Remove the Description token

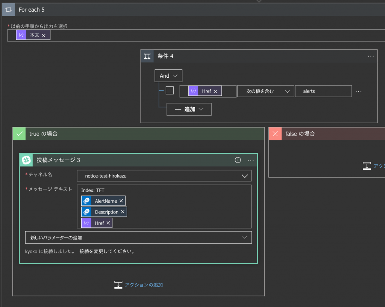click(123, 212)
